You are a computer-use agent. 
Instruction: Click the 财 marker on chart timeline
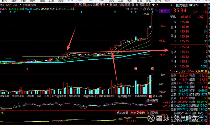135,69
